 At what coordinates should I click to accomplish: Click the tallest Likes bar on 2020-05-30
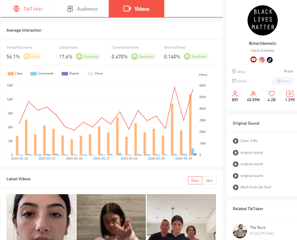coord(190,125)
